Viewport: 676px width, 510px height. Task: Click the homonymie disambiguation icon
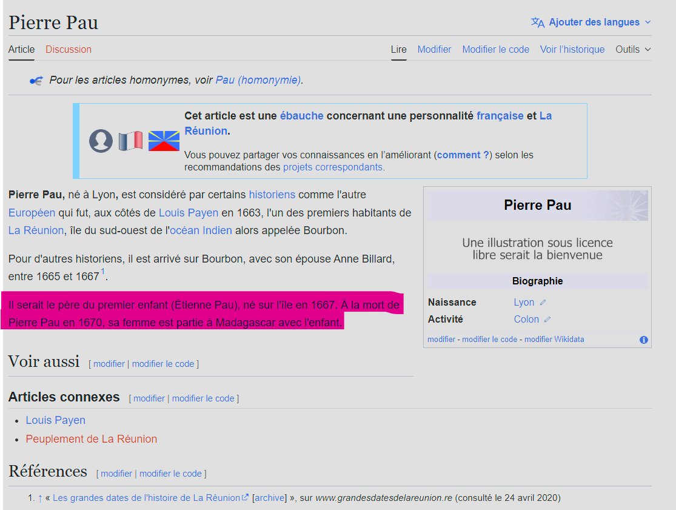(x=36, y=81)
